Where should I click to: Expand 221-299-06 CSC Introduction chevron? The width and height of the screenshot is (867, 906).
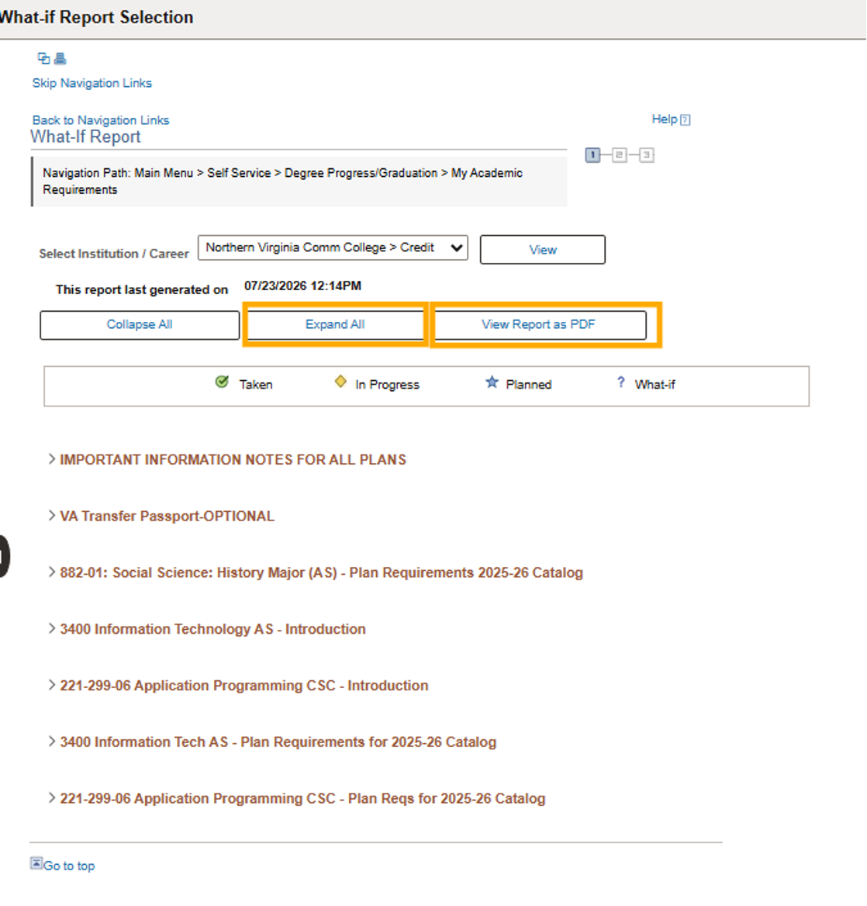52,685
